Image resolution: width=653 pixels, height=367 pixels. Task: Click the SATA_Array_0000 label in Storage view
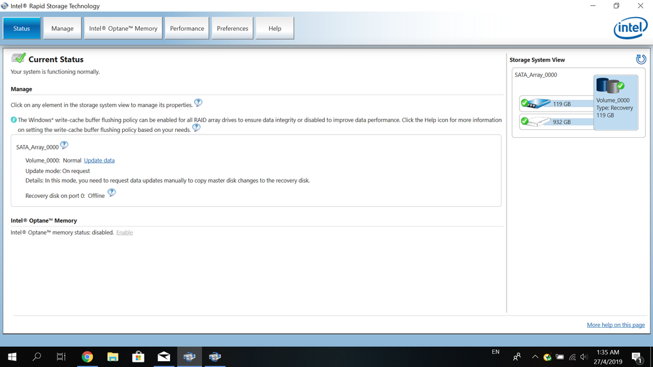[535, 75]
